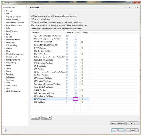Expand the Spring tree node
The image size is (142, 136).
tap(5, 68)
